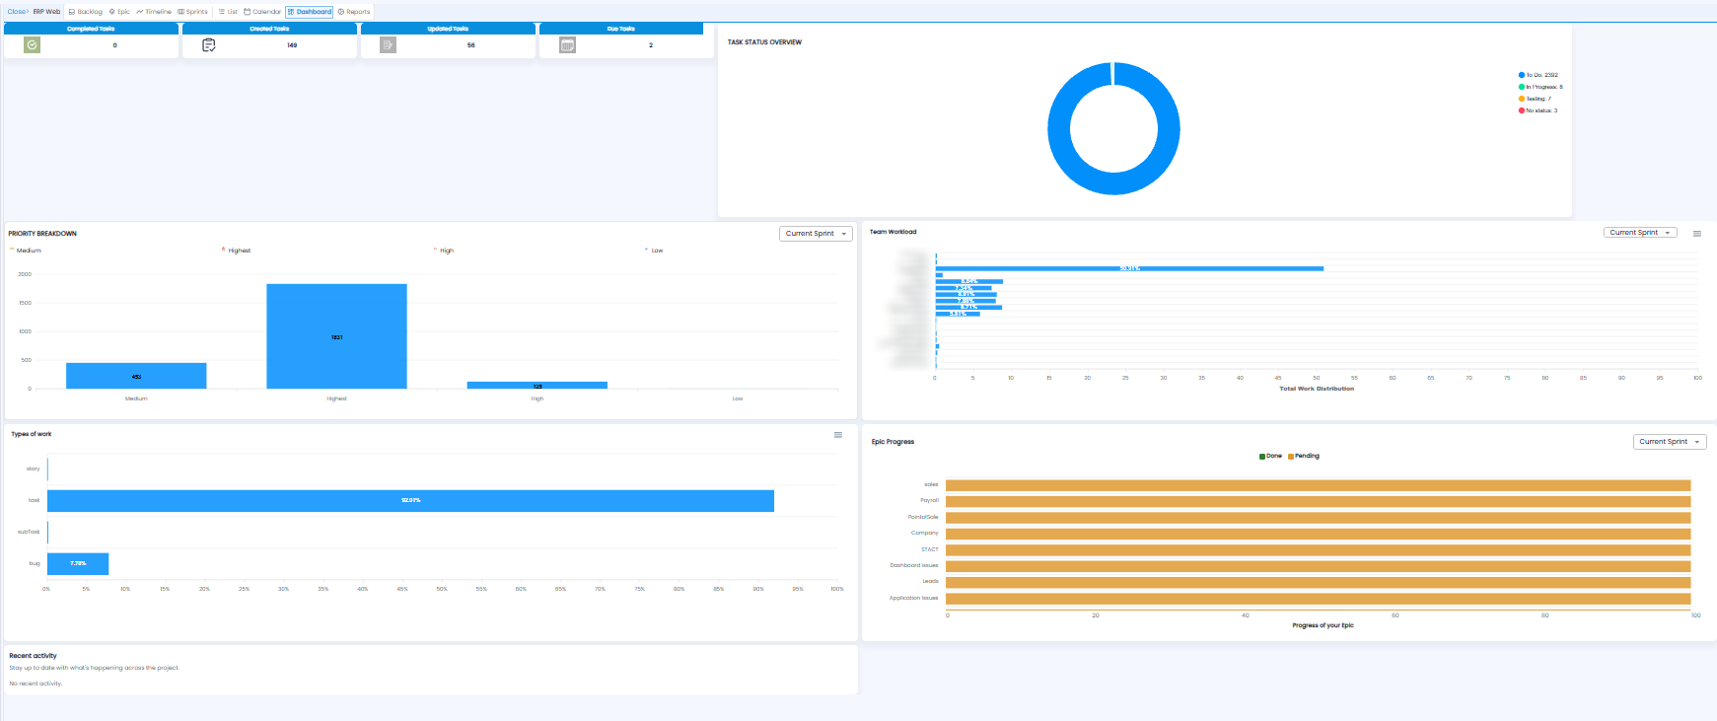Expand Team Workload Current Sprint dropdown
The image size is (1717, 721).
1640,233
